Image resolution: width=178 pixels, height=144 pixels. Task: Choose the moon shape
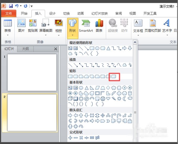coord(124,99)
